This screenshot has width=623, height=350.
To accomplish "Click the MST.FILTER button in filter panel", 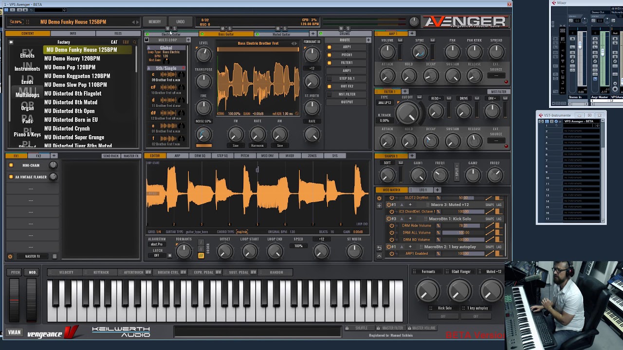I will click(498, 91).
